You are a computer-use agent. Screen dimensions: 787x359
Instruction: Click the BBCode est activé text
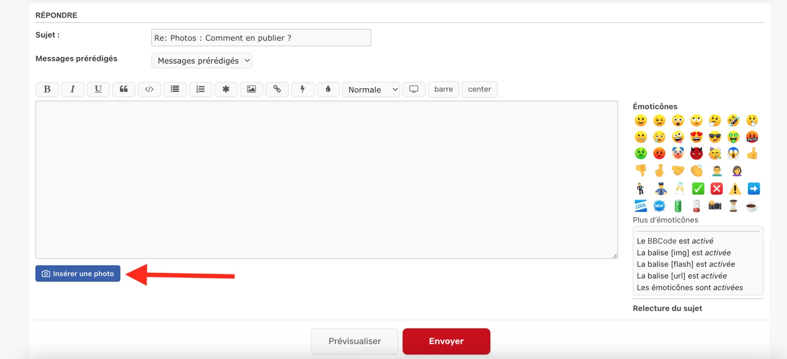pyautogui.click(x=675, y=241)
